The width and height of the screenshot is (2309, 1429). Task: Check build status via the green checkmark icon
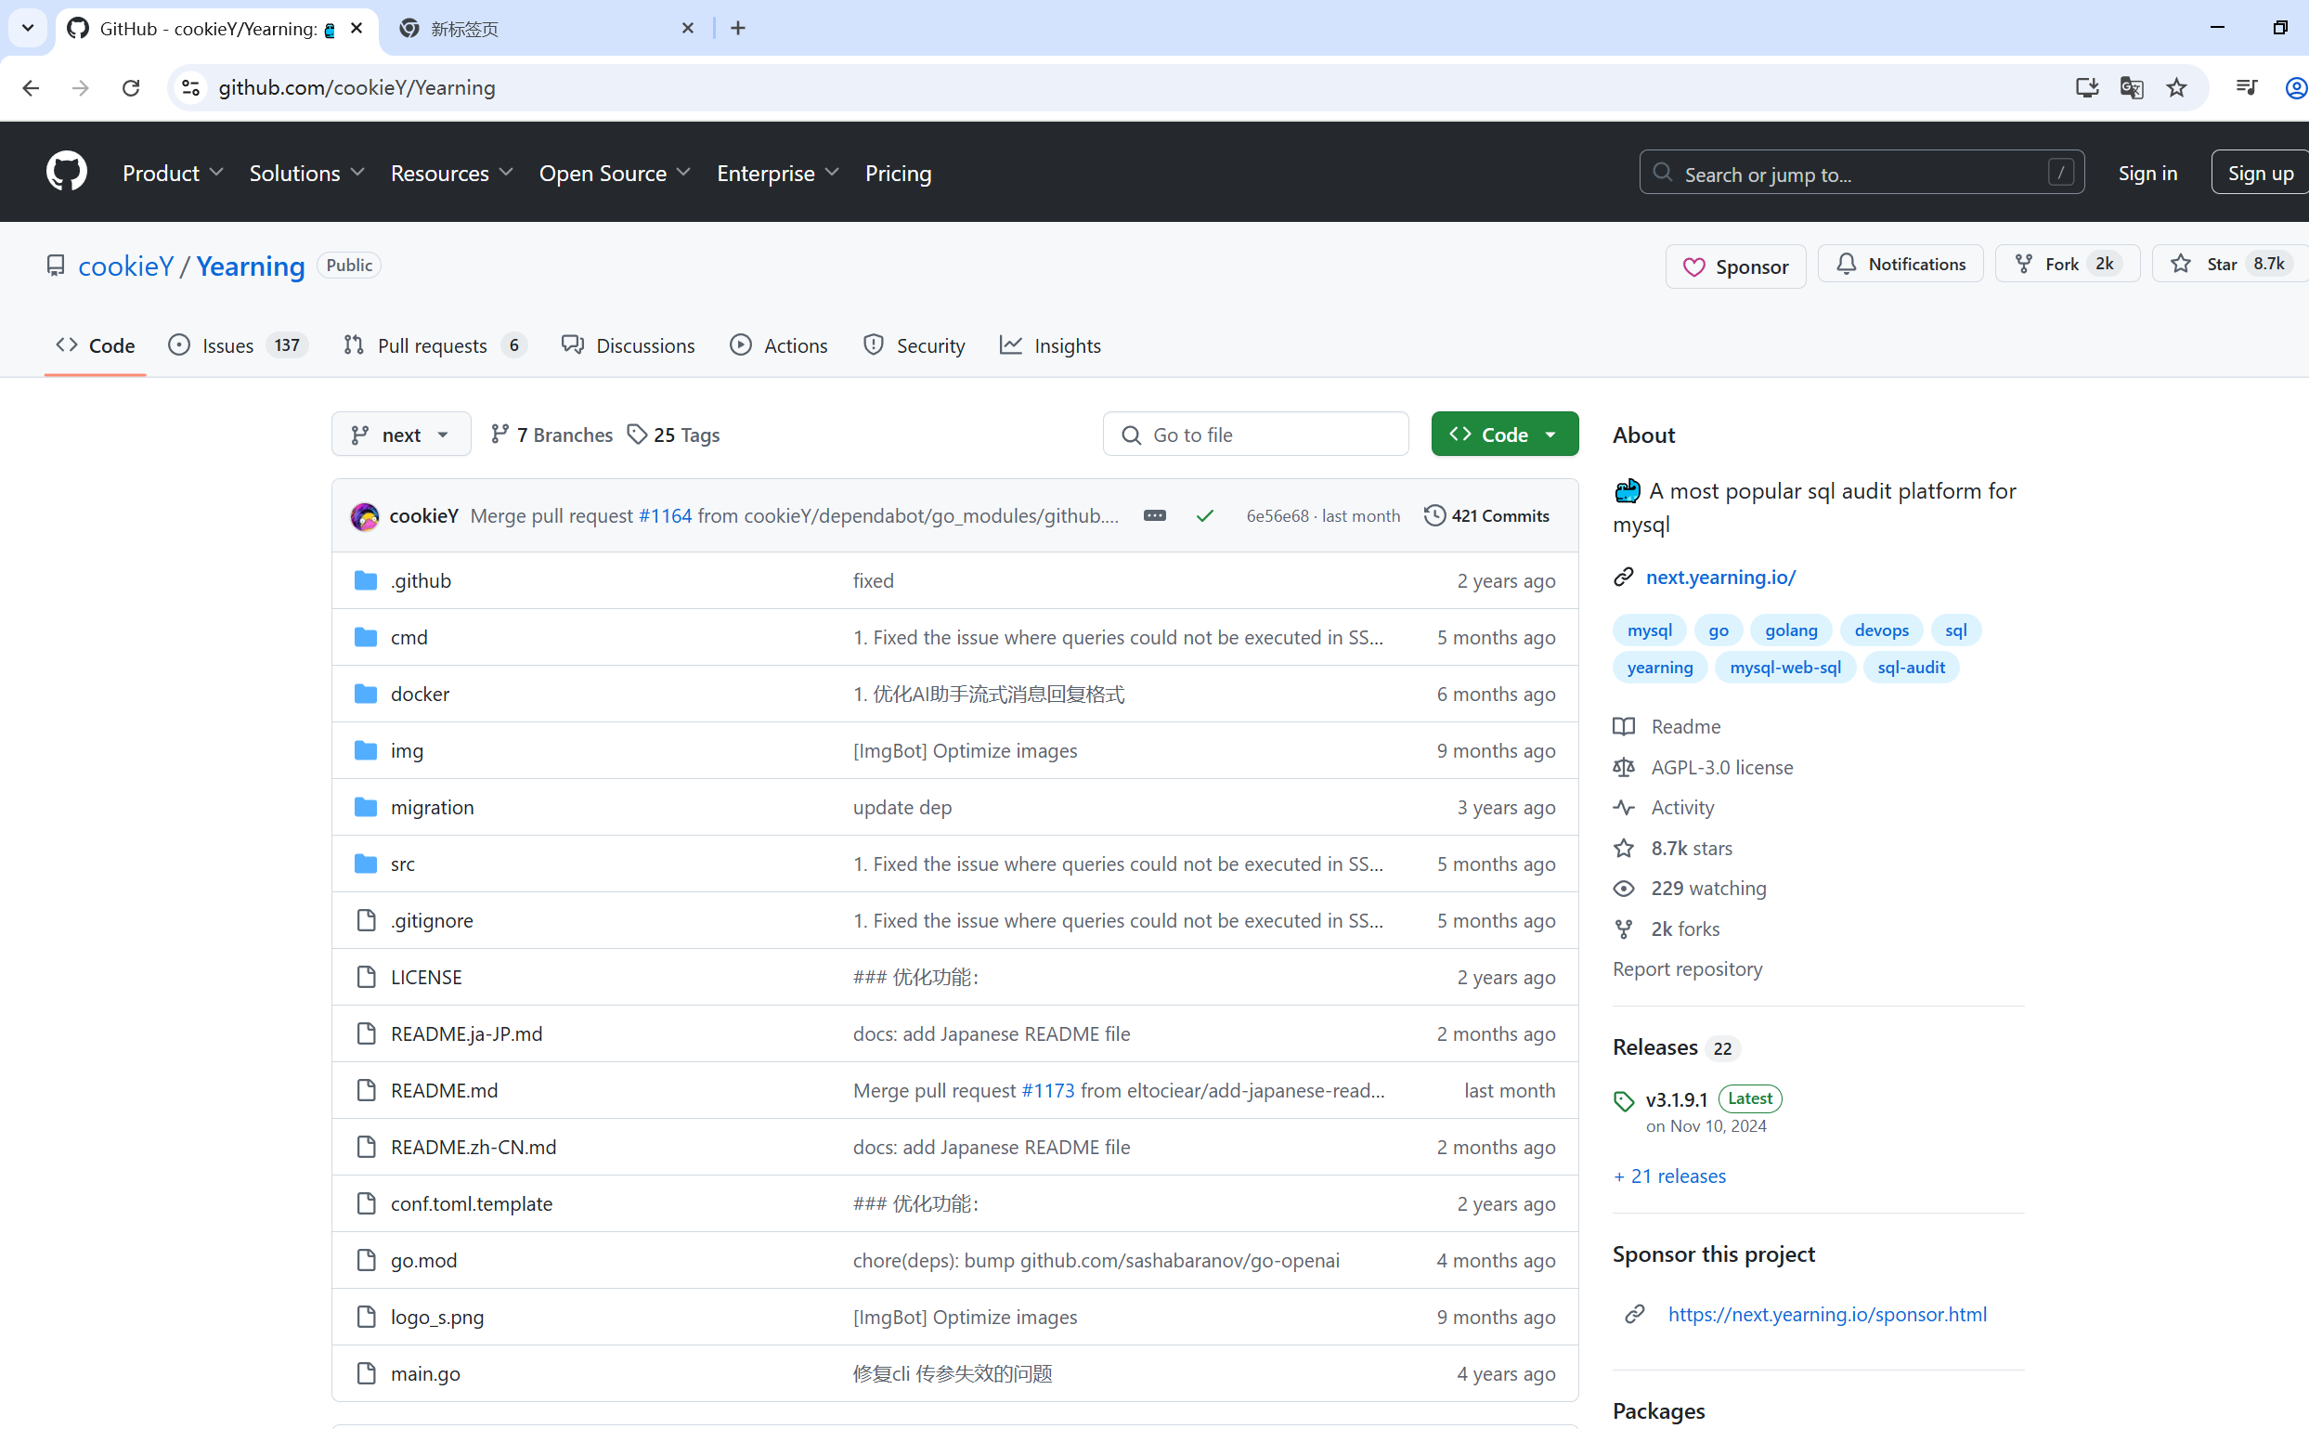click(1205, 515)
